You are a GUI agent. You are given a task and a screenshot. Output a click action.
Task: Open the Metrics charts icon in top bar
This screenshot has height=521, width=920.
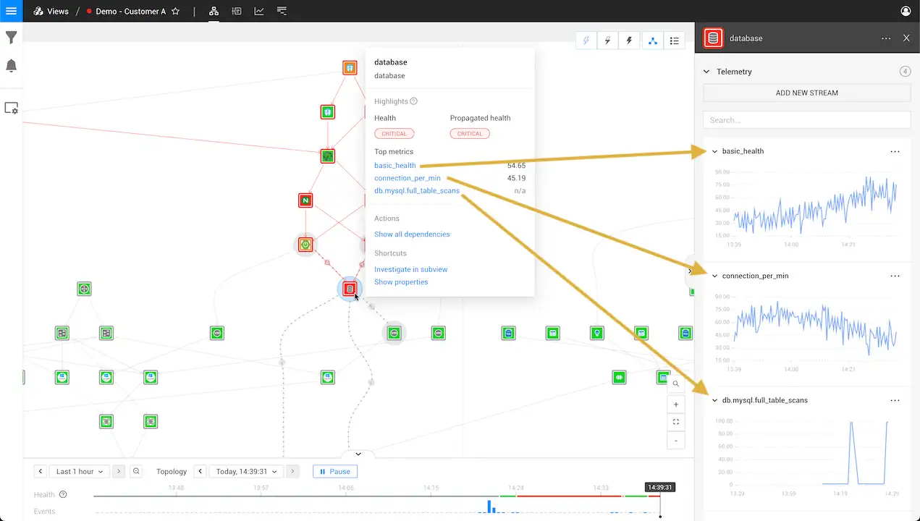(x=259, y=11)
